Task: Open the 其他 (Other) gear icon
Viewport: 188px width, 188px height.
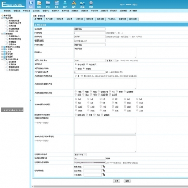Action: (x=91, y=4)
